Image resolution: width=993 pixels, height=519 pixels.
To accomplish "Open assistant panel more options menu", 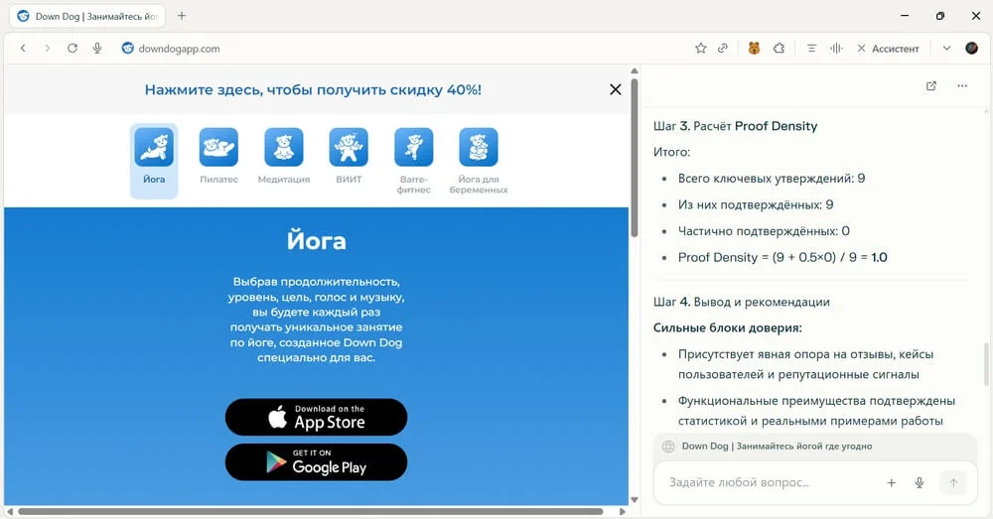I will (x=962, y=85).
